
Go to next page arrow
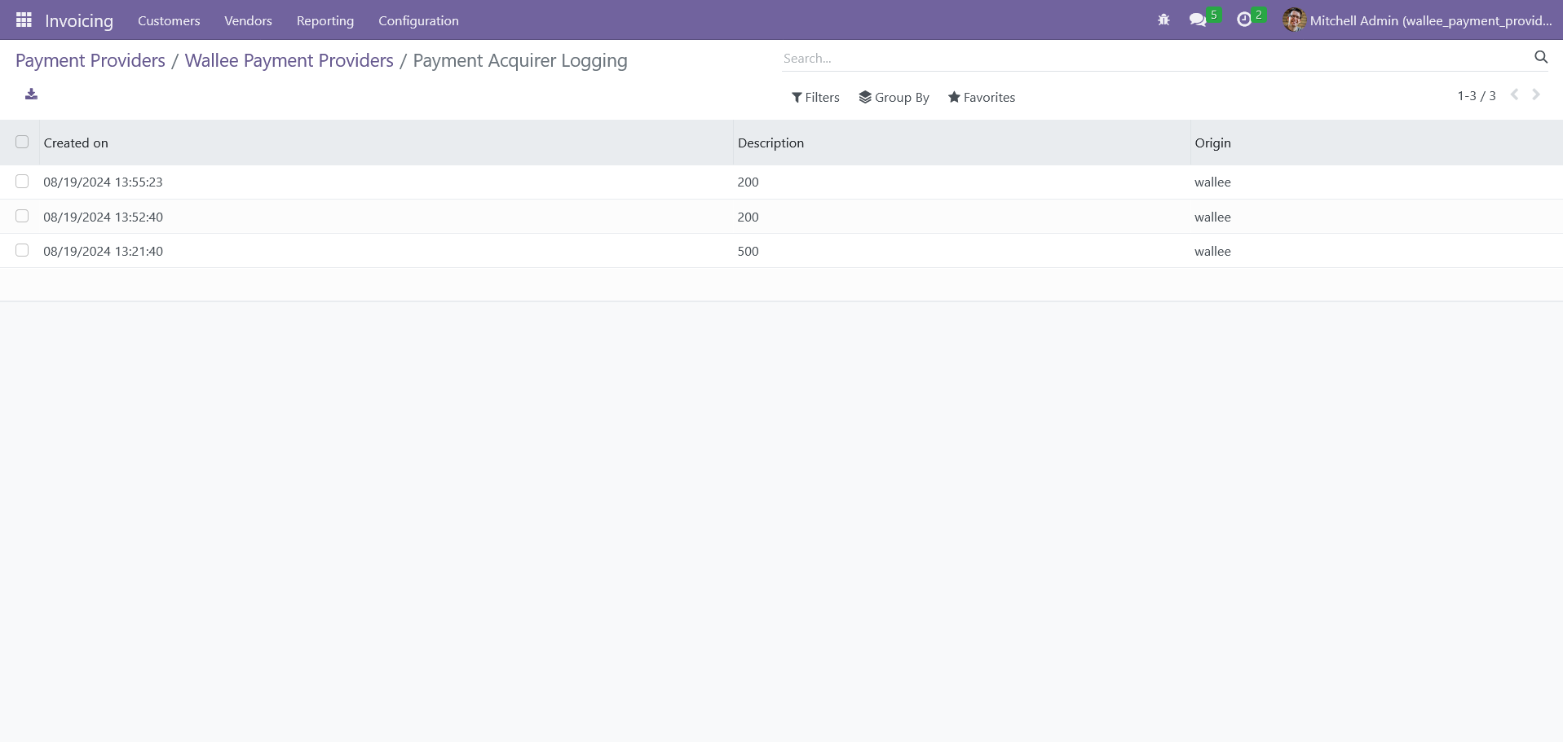click(1536, 95)
